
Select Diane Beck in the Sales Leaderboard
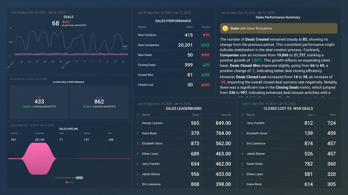coord(150,133)
